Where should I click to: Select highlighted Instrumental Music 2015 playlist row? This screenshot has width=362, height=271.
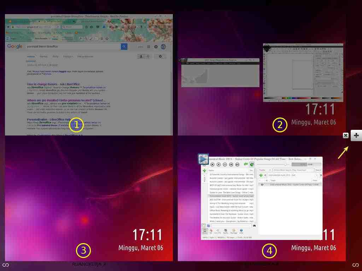pyautogui.click(x=231, y=196)
